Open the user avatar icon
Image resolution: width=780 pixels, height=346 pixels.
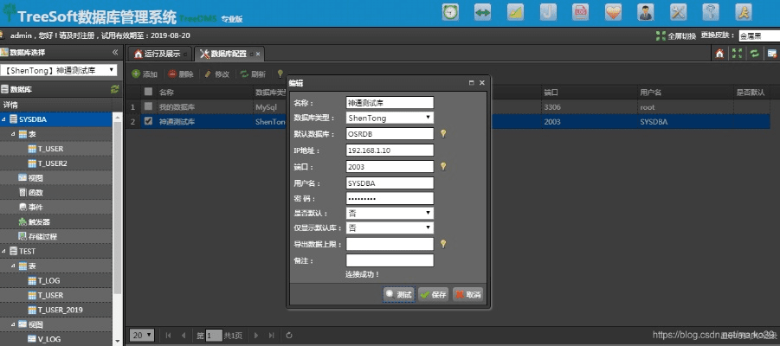point(646,12)
